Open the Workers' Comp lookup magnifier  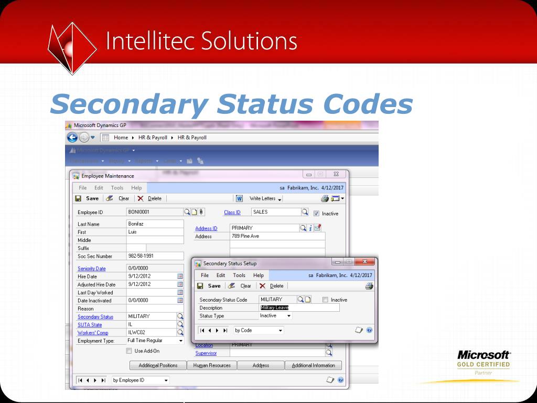[180, 332]
